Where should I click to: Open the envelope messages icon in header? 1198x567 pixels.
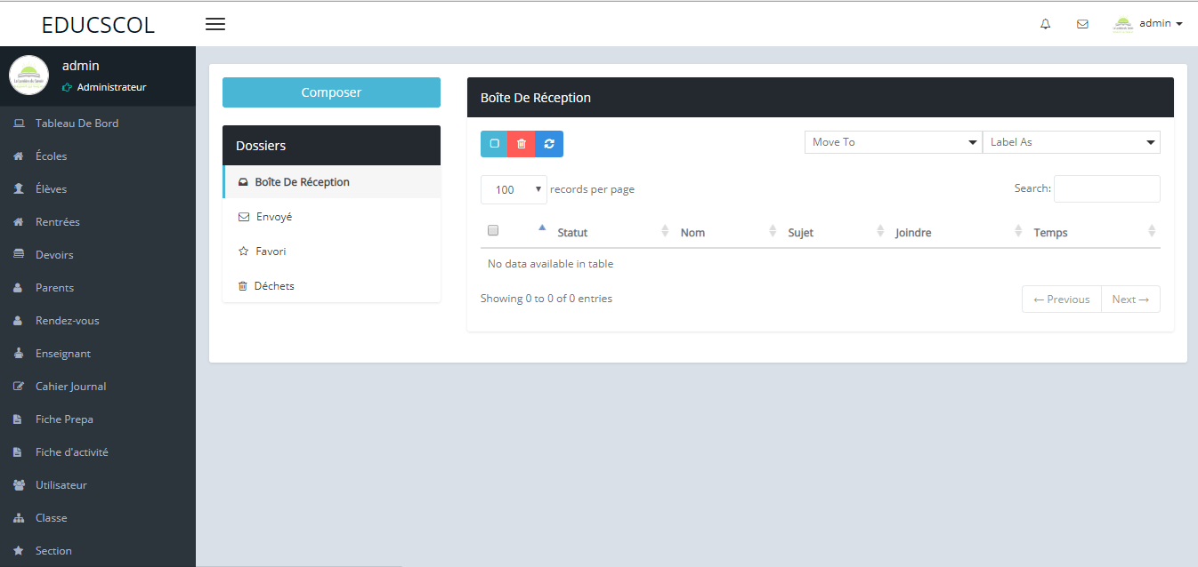click(1082, 24)
